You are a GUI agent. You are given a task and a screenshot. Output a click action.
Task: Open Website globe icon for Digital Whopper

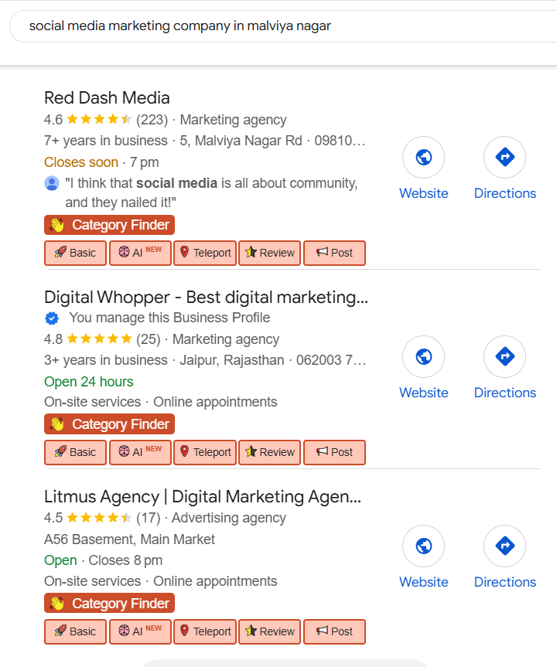pyautogui.click(x=423, y=357)
